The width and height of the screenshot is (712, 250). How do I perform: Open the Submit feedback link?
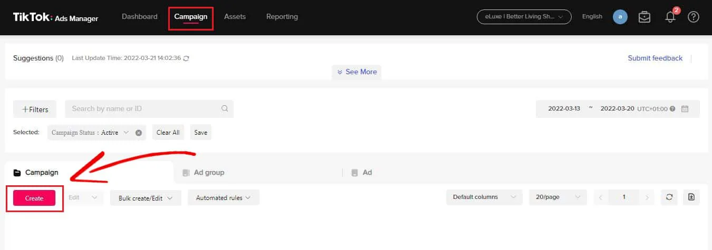[655, 58]
